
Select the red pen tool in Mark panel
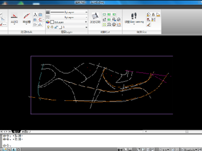coord(27,18)
